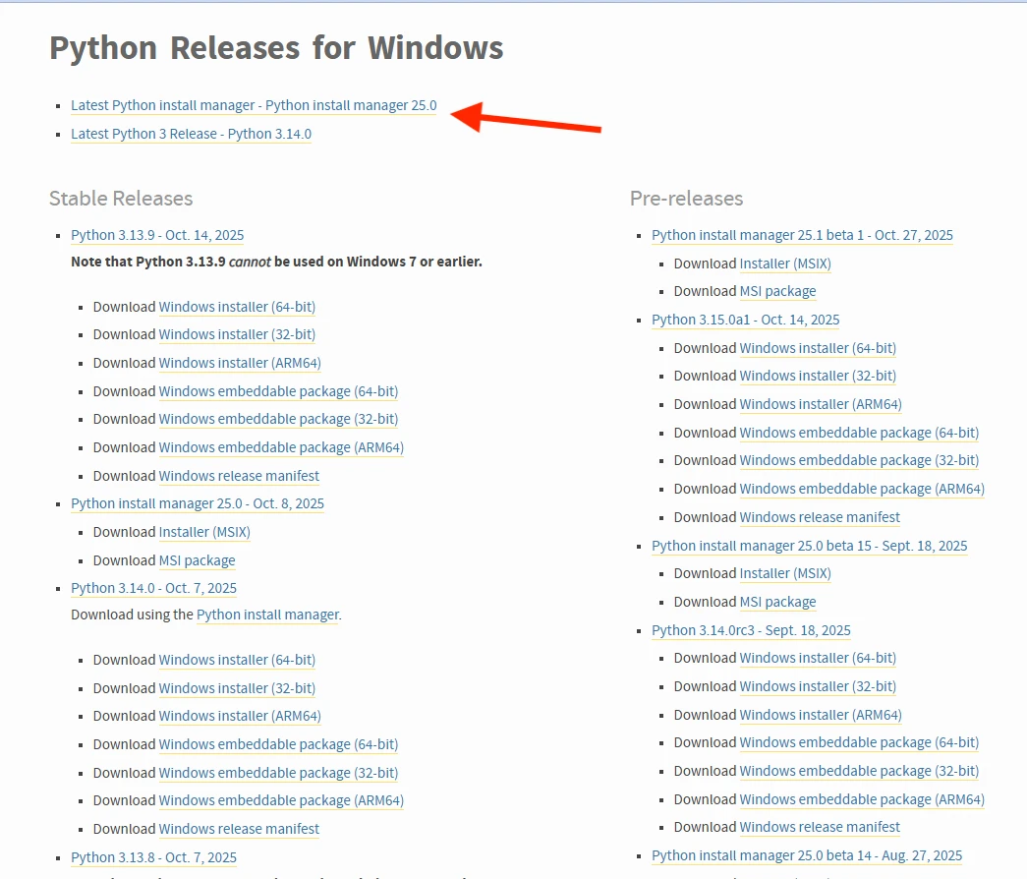Follow the inline 'Python install manager' link under 3.14.0
The height and width of the screenshot is (879, 1027).
click(267, 615)
